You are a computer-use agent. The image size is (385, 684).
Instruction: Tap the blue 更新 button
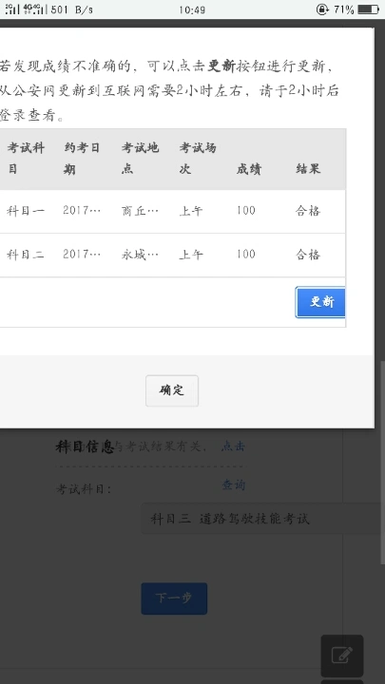click(320, 302)
